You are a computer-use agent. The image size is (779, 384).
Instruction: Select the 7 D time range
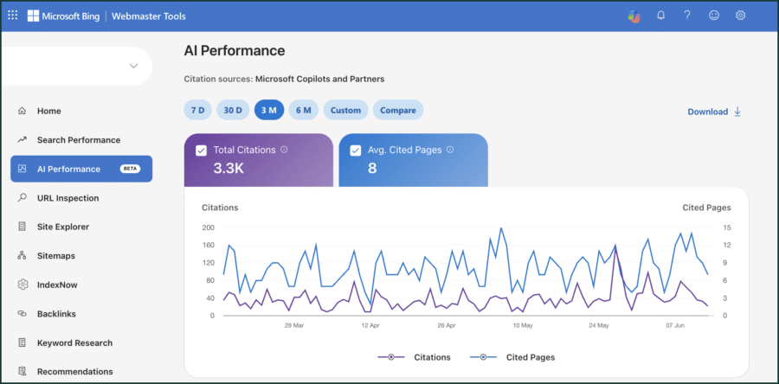coord(197,110)
